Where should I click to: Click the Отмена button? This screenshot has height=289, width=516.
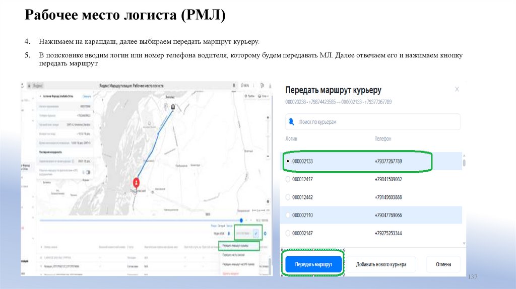(x=443, y=264)
